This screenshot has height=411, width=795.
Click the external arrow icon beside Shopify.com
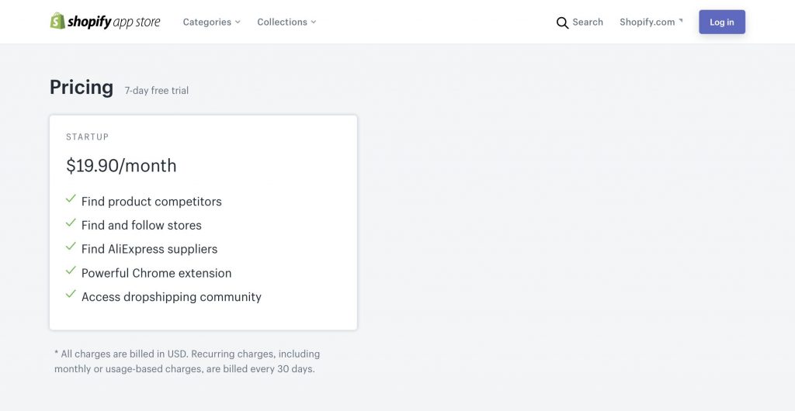681,20
